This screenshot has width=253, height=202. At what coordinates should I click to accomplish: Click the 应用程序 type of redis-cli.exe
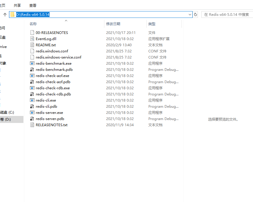155,100
